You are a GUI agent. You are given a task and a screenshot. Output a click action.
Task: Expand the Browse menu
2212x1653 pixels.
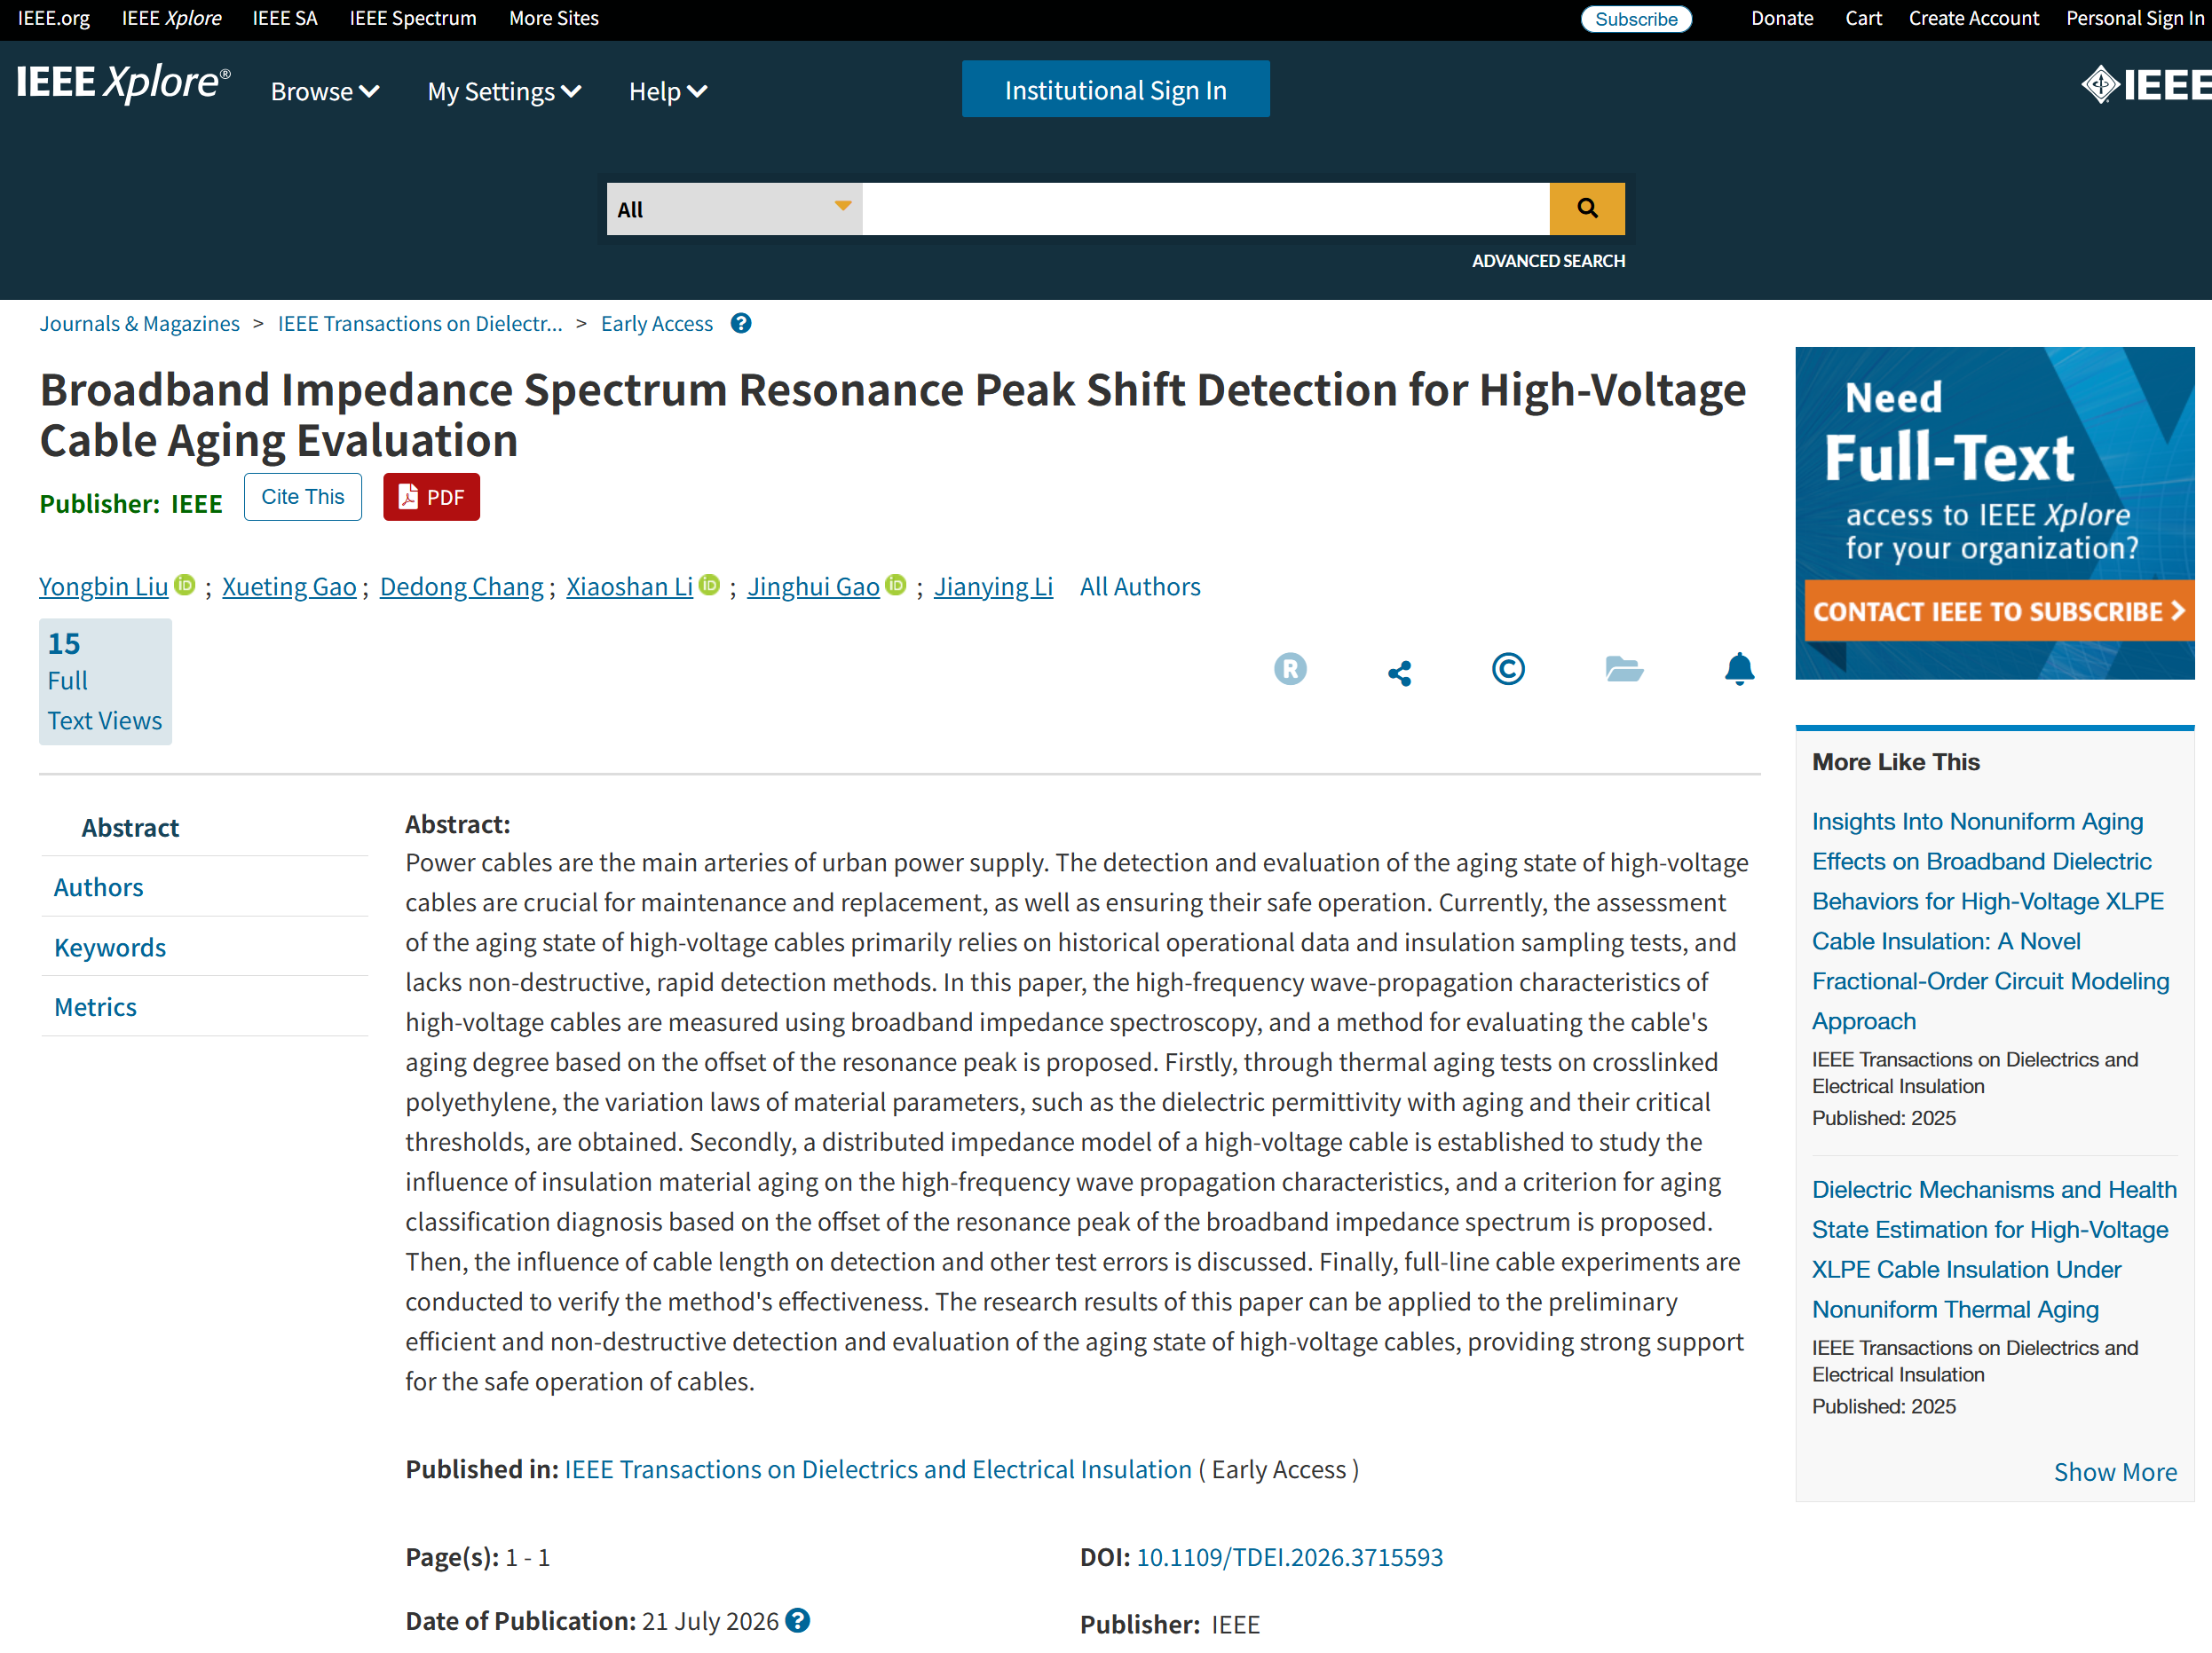point(324,91)
